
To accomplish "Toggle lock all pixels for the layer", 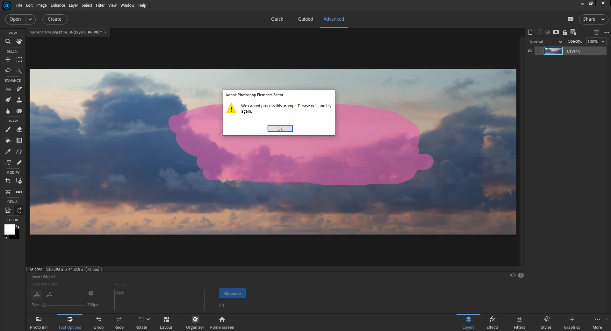I will 565,32.
